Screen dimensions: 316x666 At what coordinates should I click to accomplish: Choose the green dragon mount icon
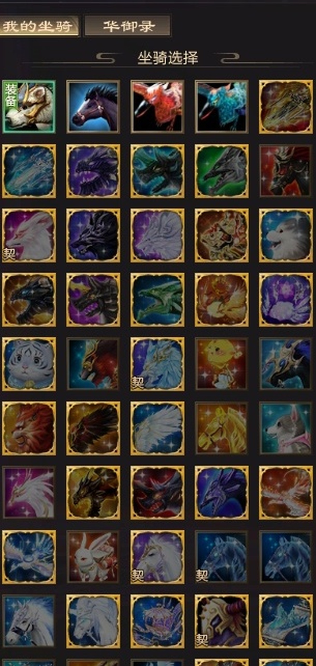[157, 300]
